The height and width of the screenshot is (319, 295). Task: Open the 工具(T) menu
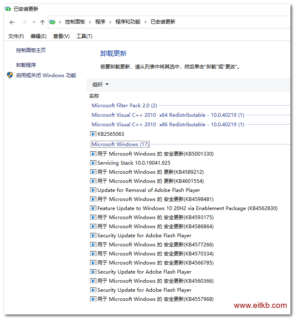point(84,36)
